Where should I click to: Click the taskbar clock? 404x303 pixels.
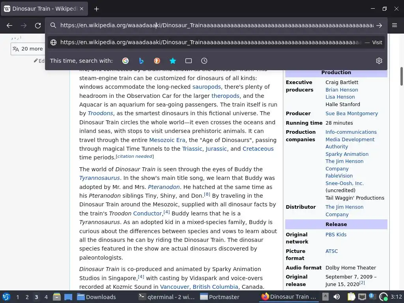[x=396, y=297]
